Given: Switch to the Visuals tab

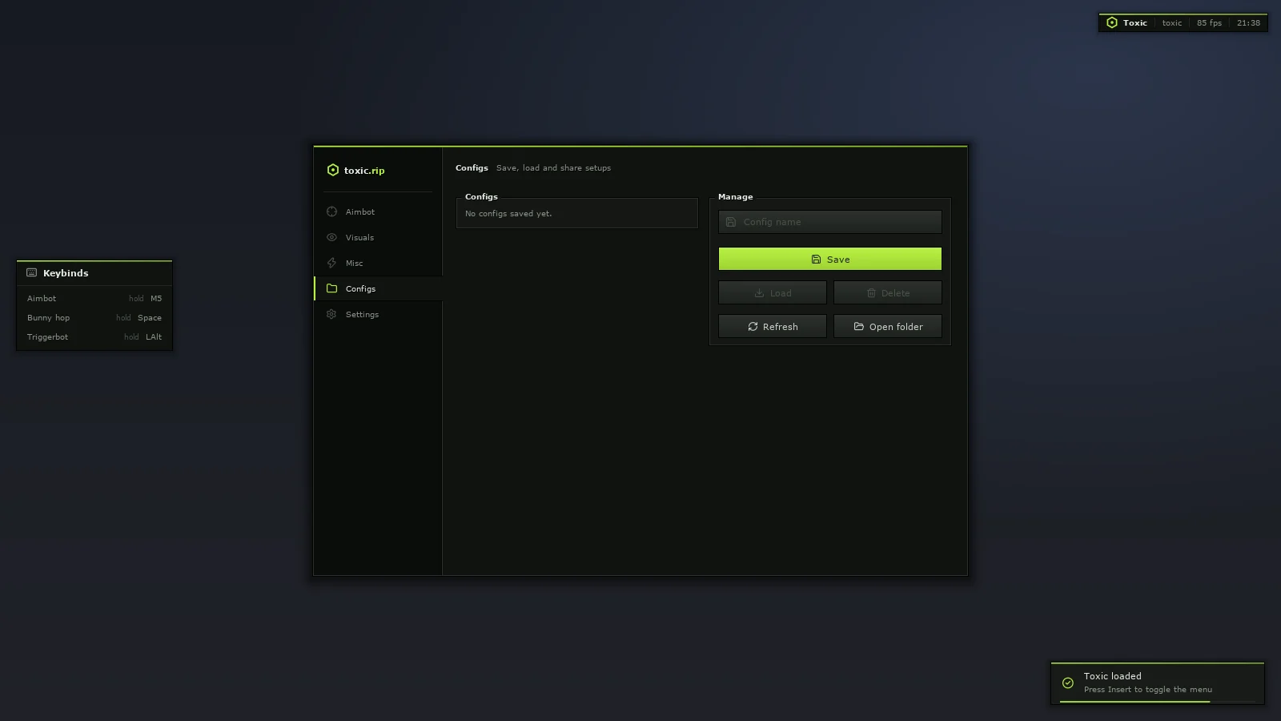Looking at the screenshot, I should click(378, 237).
